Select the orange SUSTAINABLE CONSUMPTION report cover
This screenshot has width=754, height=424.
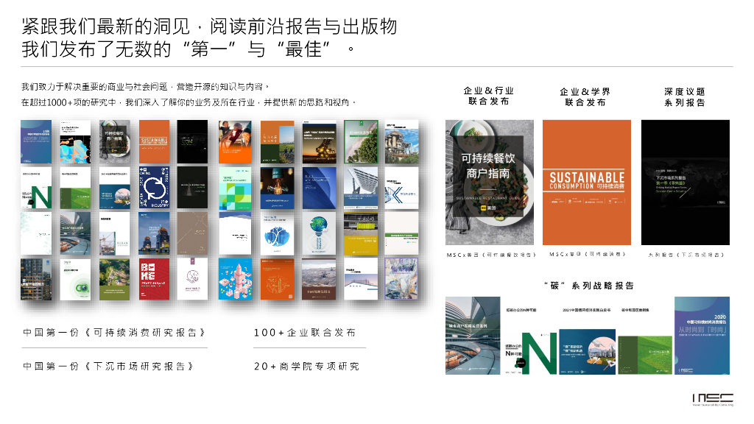coord(586,182)
